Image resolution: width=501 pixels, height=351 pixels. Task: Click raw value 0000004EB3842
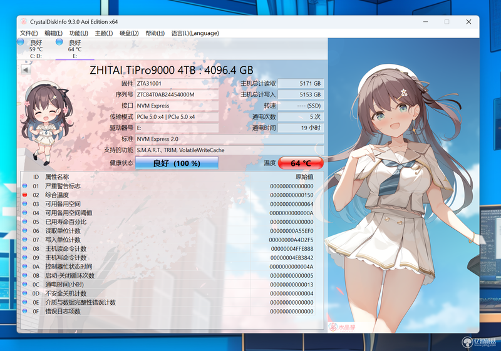[x=292, y=258]
